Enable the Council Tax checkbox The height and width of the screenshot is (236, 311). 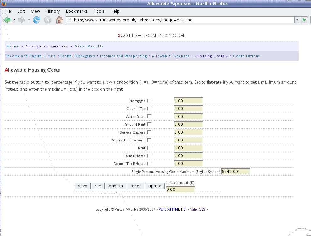pos(149,109)
